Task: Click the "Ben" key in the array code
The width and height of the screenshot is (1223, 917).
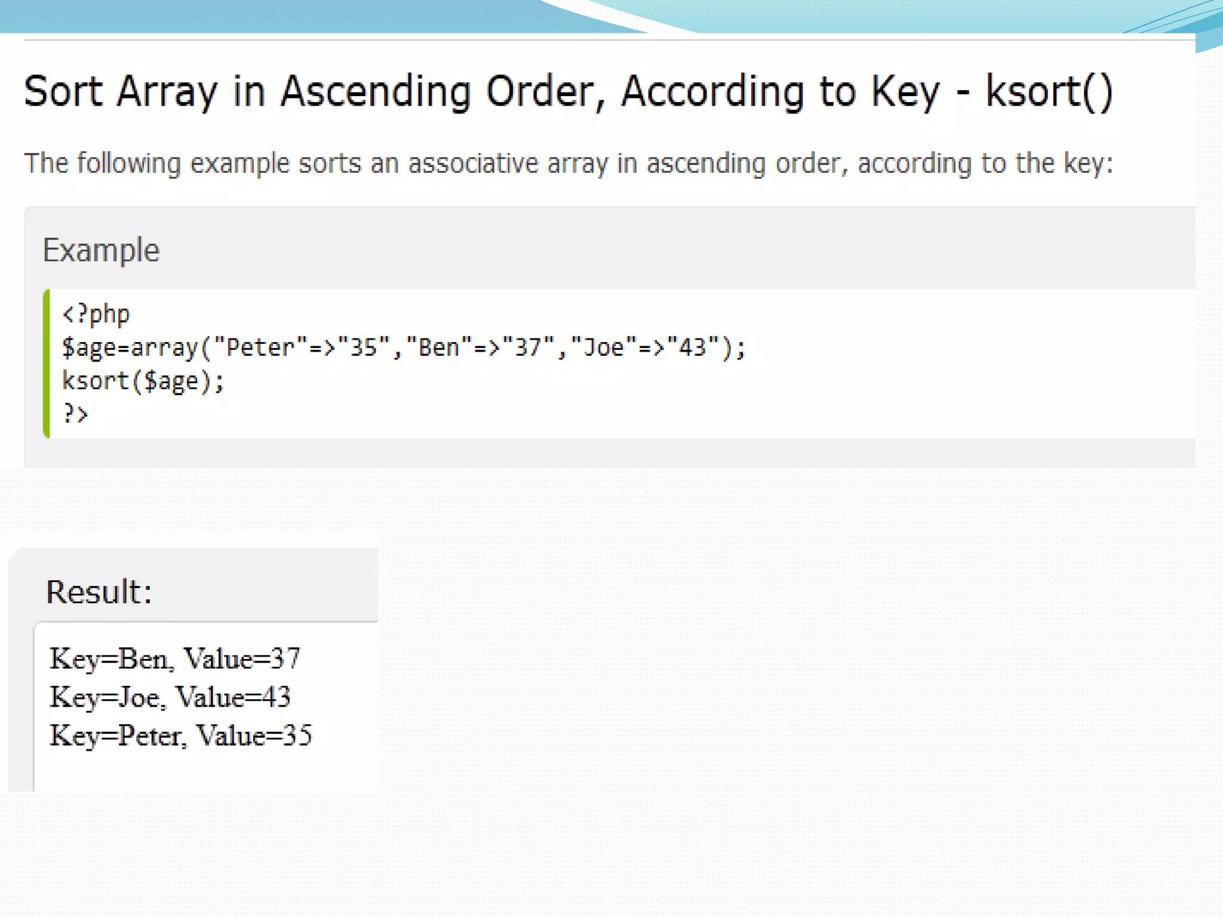Action: pyautogui.click(x=439, y=347)
